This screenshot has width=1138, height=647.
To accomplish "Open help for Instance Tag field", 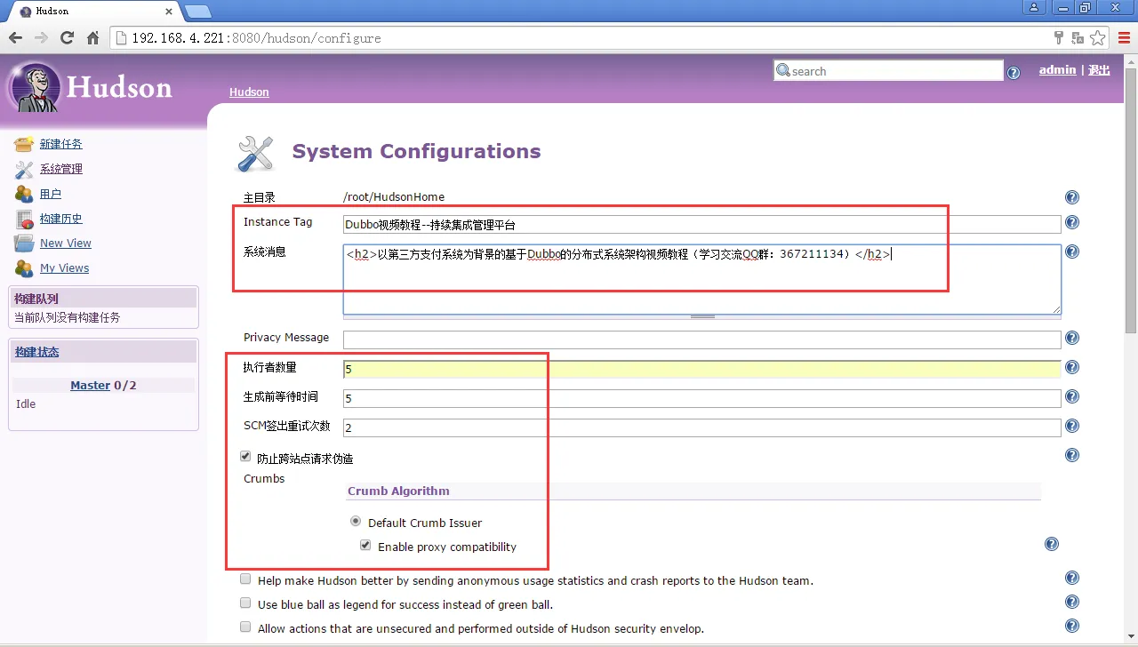I will (1072, 223).
